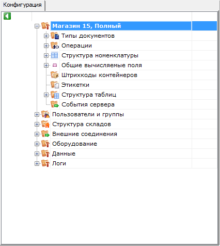Expand the Типы документов node
This screenshot has width=220, height=246.
(46, 36)
